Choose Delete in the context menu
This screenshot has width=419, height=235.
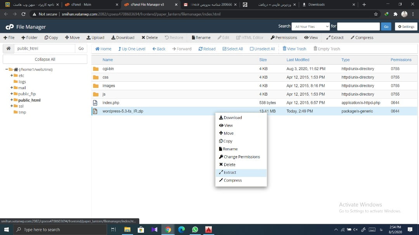click(x=241, y=165)
